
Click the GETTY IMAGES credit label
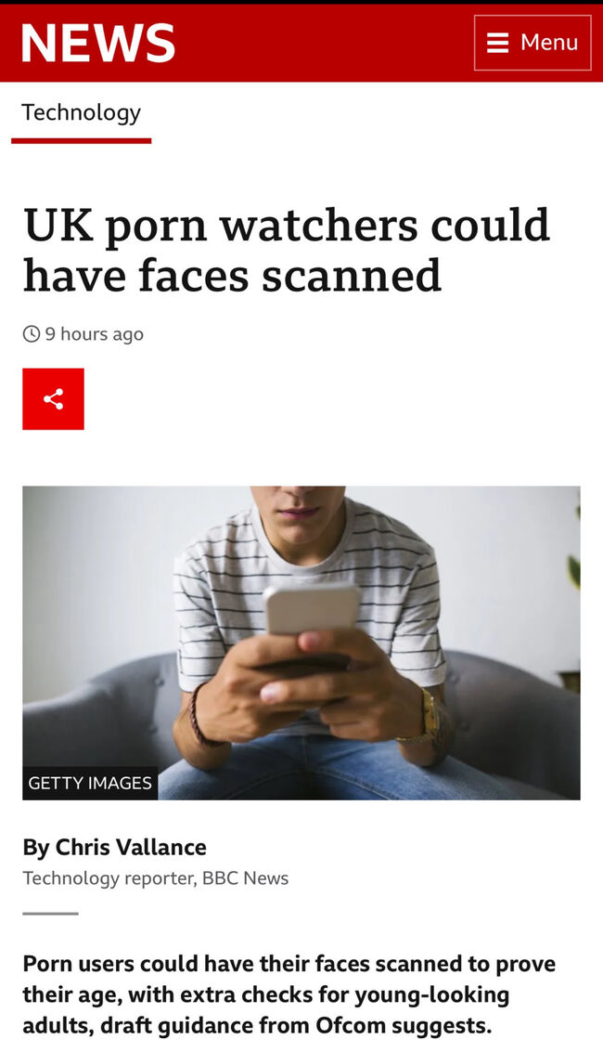tap(90, 783)
